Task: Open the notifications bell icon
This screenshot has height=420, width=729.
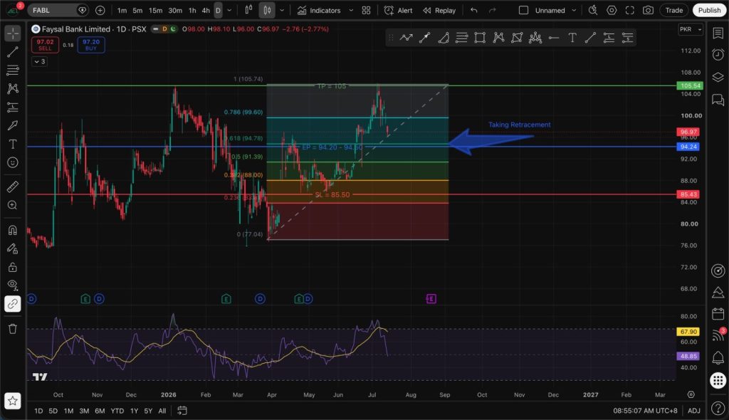Action: (x=718, y=357)
